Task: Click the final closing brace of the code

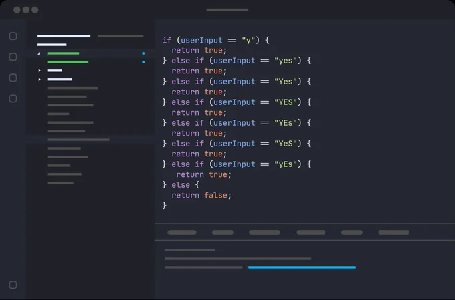Action: click(x=164, y=206)
